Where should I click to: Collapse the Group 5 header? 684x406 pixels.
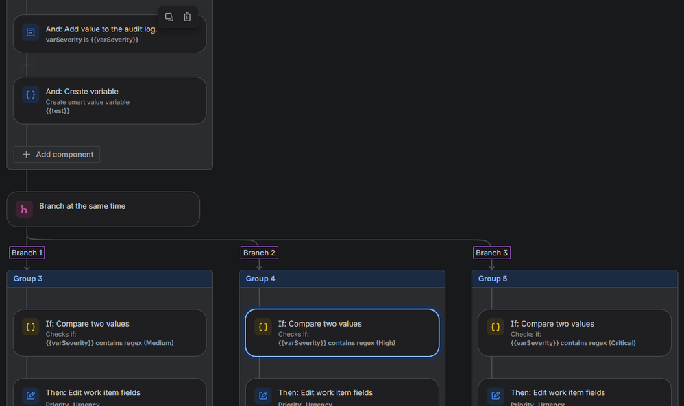(x=574, y=279)
